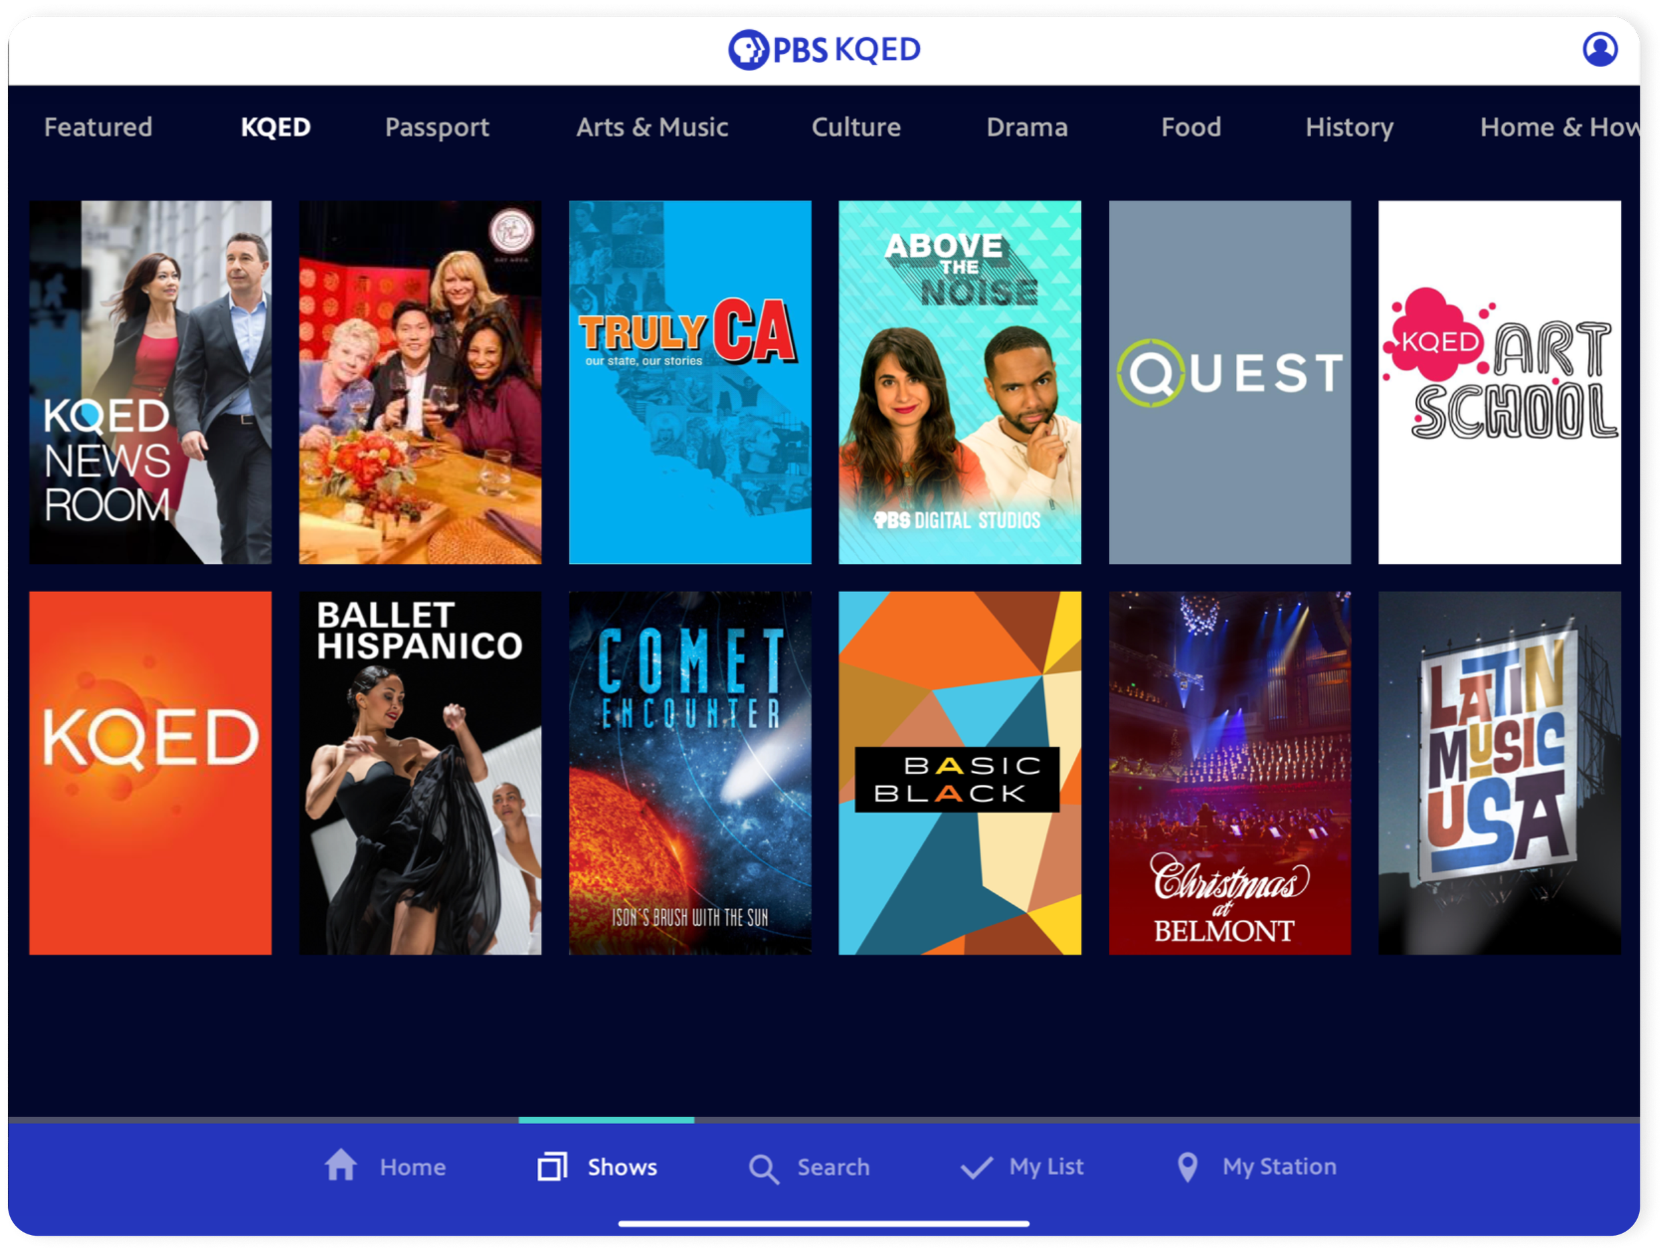Tap the My List checkmark icon
Viewport: 1663px width, 1251px height.
click(977, 1167)
